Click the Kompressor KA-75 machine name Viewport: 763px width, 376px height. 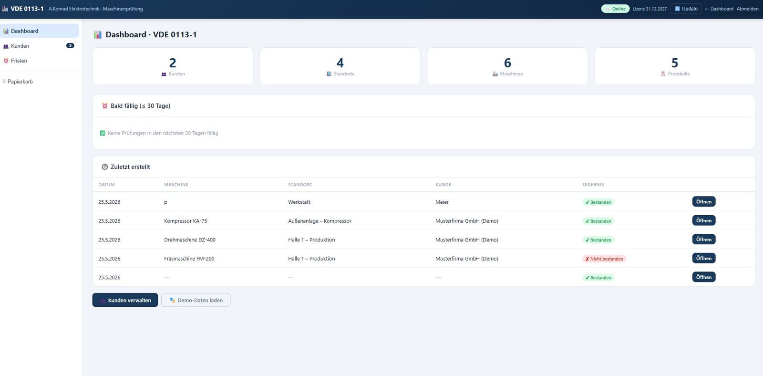click(x=186, y=221)
